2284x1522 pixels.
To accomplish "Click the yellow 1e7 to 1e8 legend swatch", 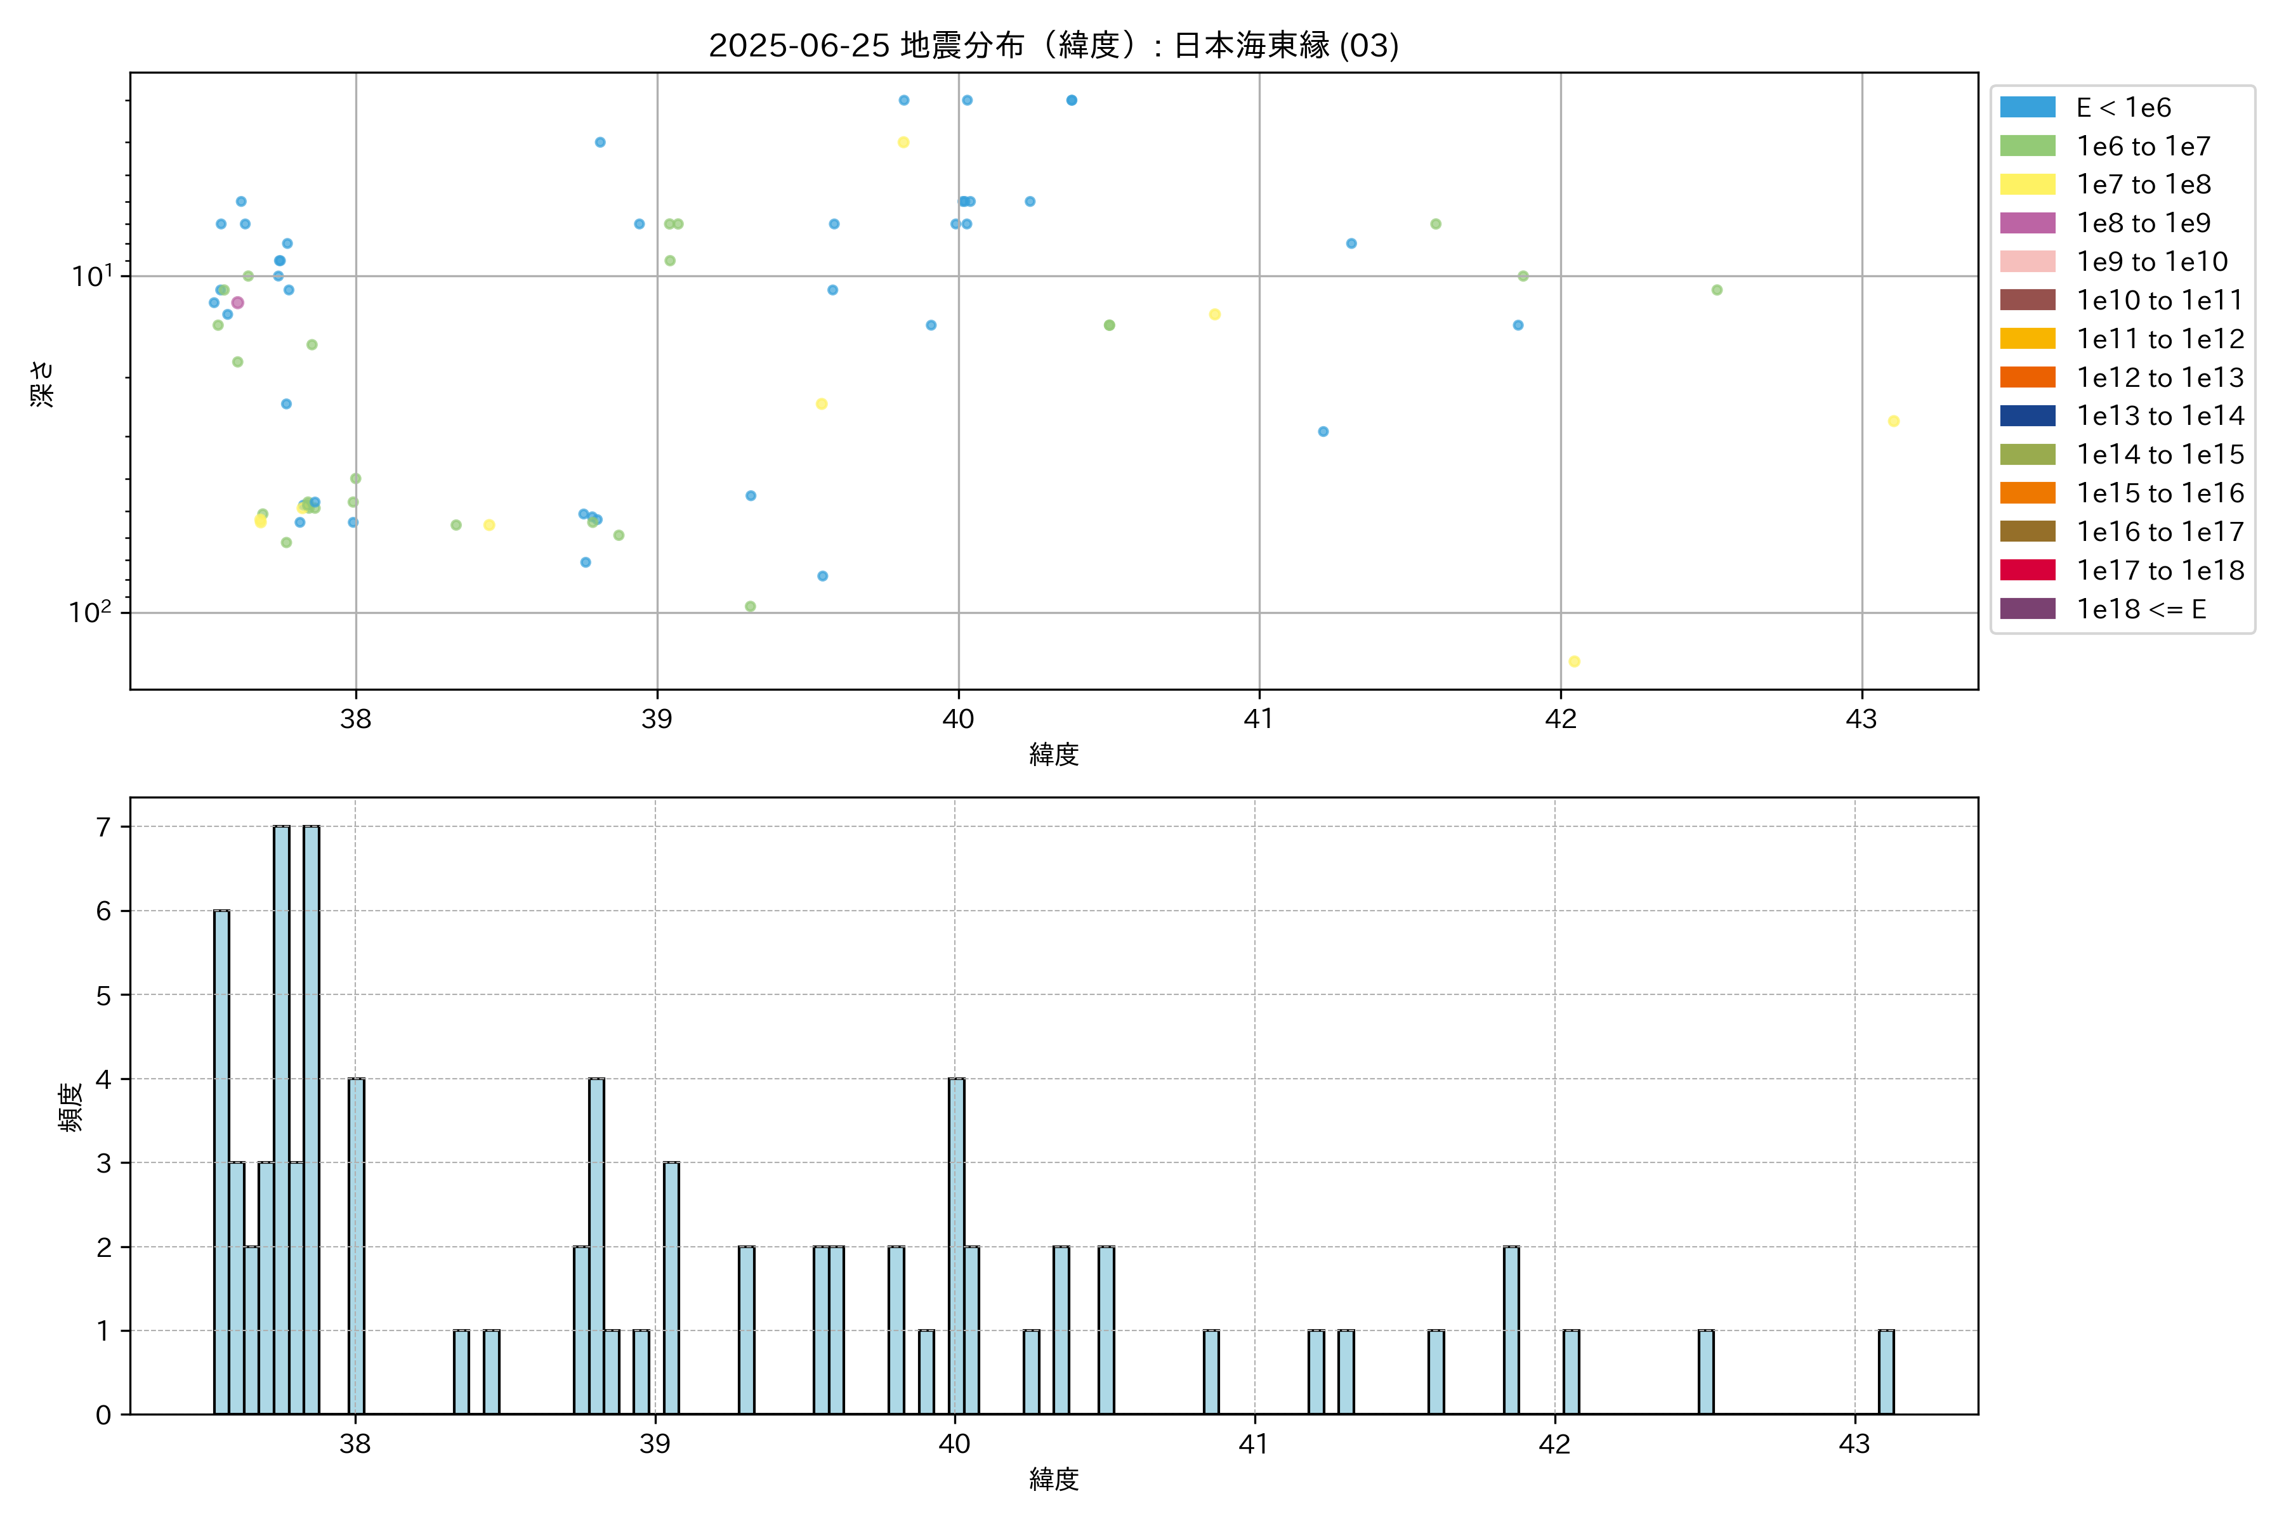I will (2026, 185).
